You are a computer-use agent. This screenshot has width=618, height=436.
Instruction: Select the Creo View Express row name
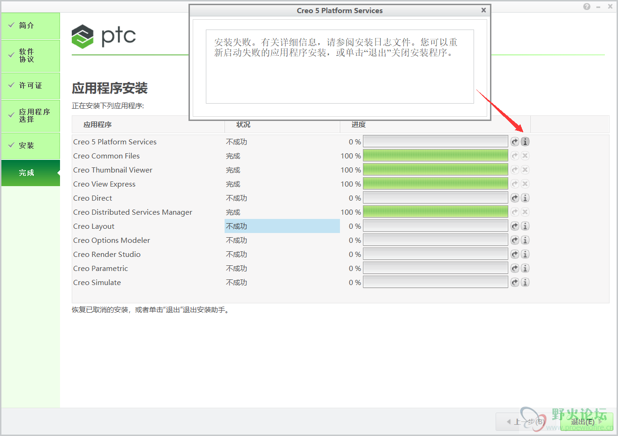104,184
